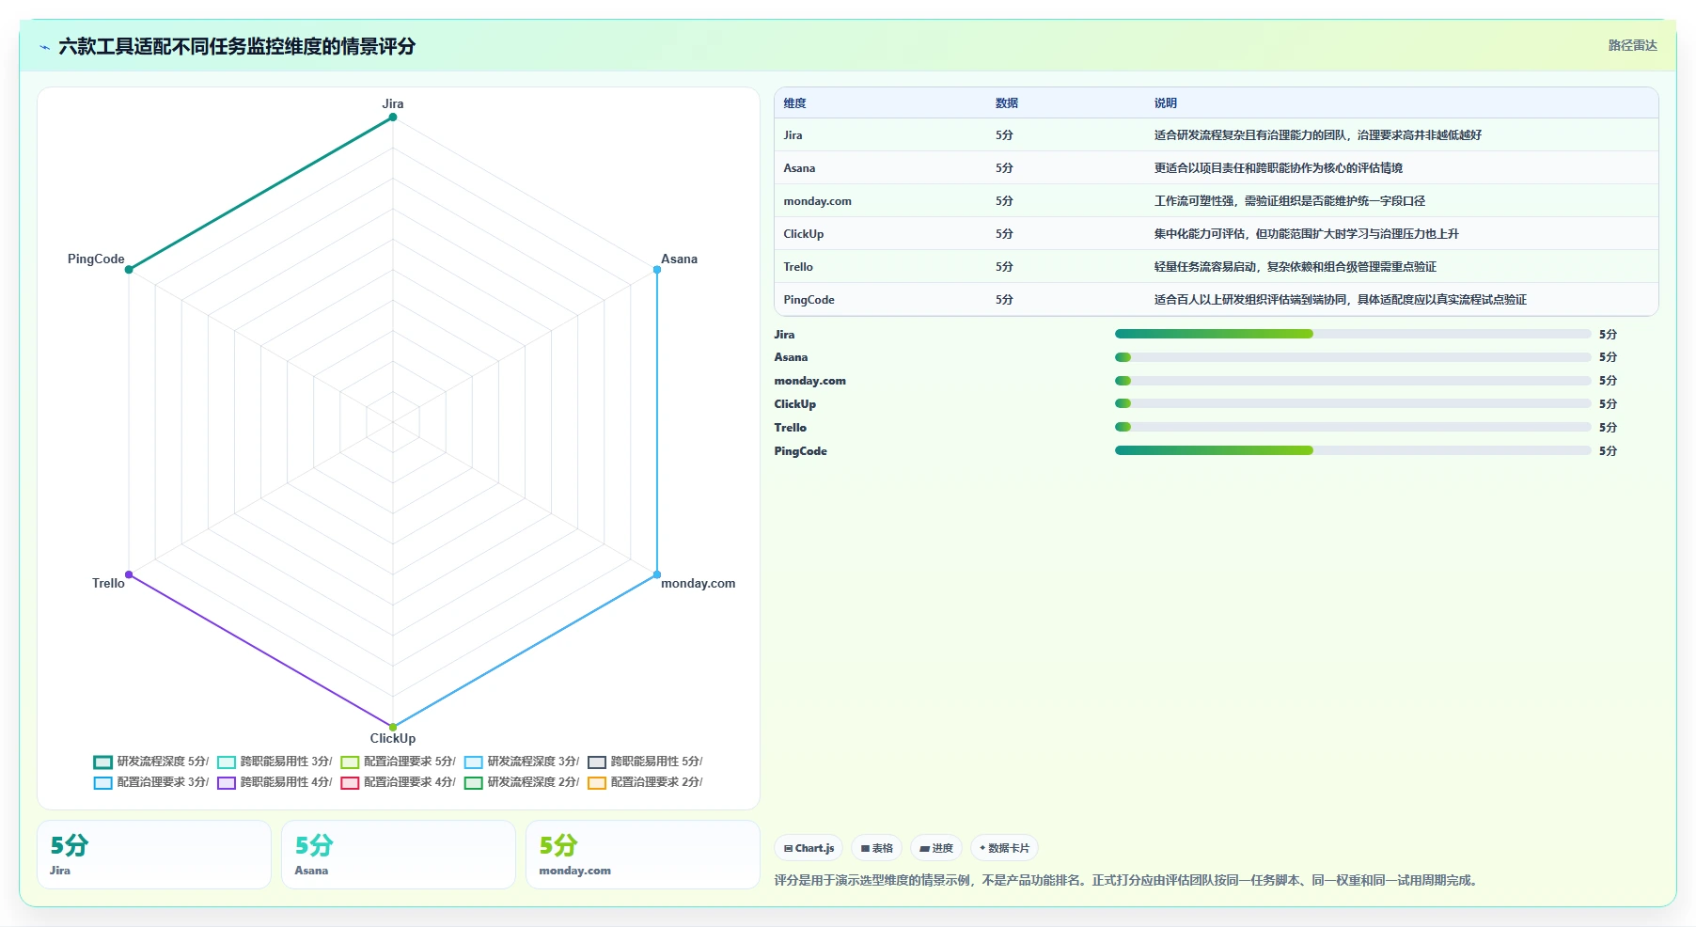Click the red 配置治理要求 4分 legend swatch
This screenshot has width=1696, height=927.
pos(350,783)
